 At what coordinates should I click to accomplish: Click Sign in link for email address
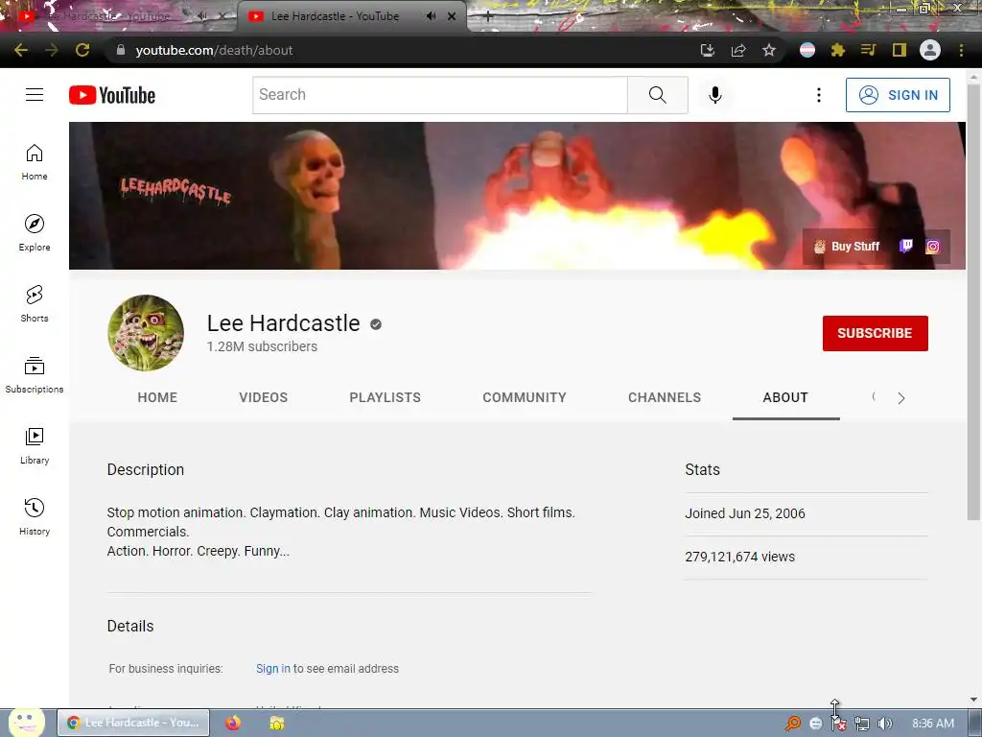click(x=273, y=669)
